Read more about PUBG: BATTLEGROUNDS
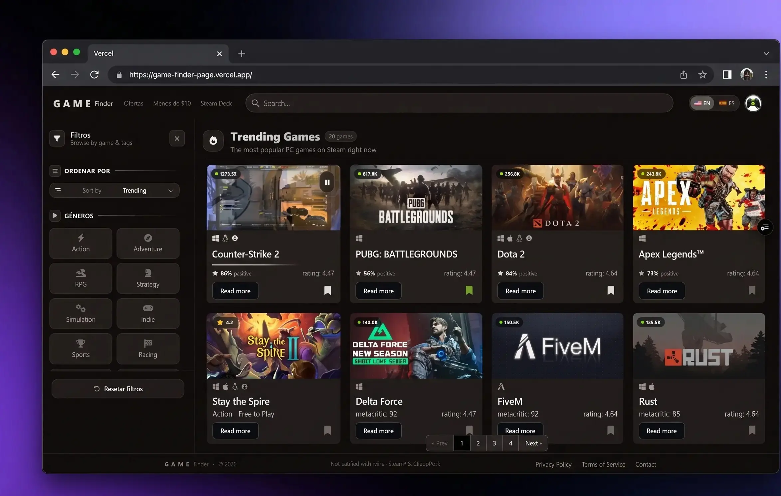Image resolution: width=781 pixels, height=496 pixels. (378, 291)
